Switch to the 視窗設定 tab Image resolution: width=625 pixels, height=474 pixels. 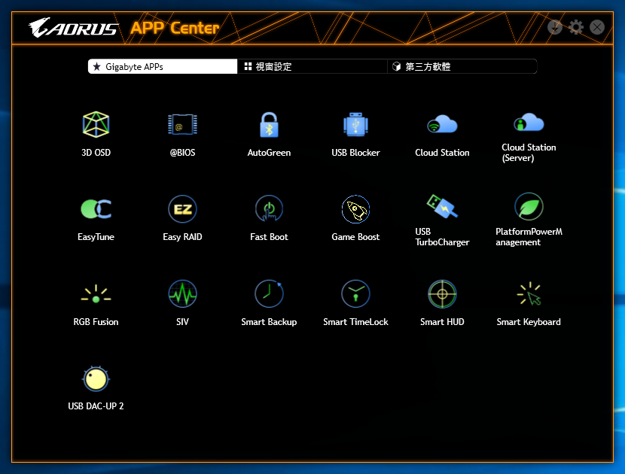coord(312,66)
